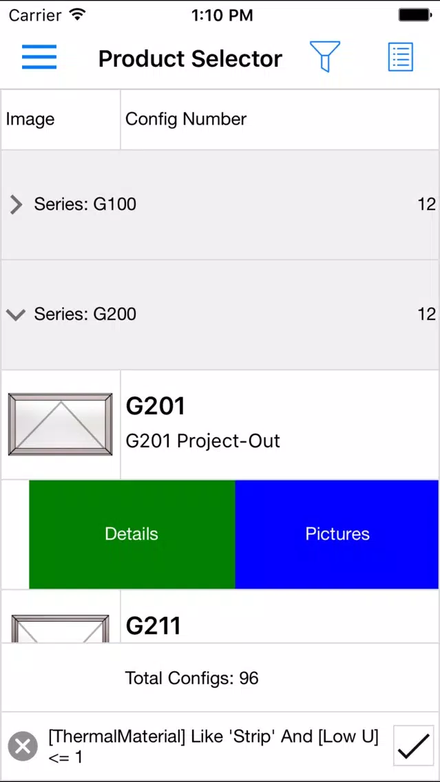The width and height of the screenshot is (440, 782).
Task: Expand the Series: G100 group
Action: [x=16, y=204]
